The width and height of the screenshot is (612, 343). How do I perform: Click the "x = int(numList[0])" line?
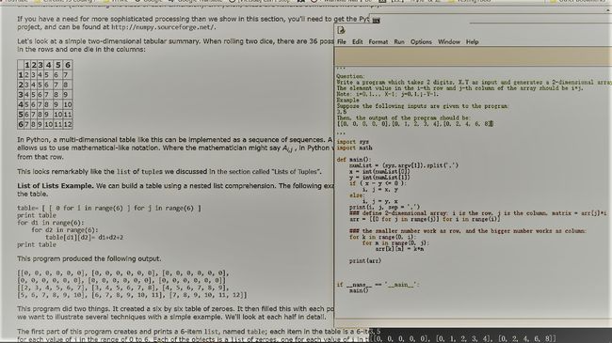pos(379,171)
